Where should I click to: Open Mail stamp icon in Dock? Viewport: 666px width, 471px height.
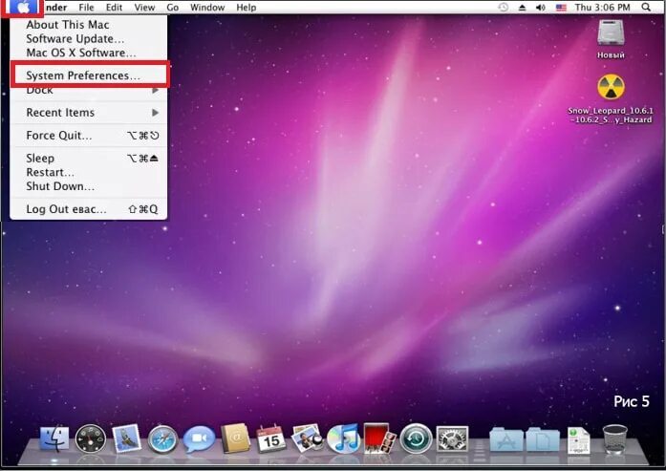pos(126,439)
